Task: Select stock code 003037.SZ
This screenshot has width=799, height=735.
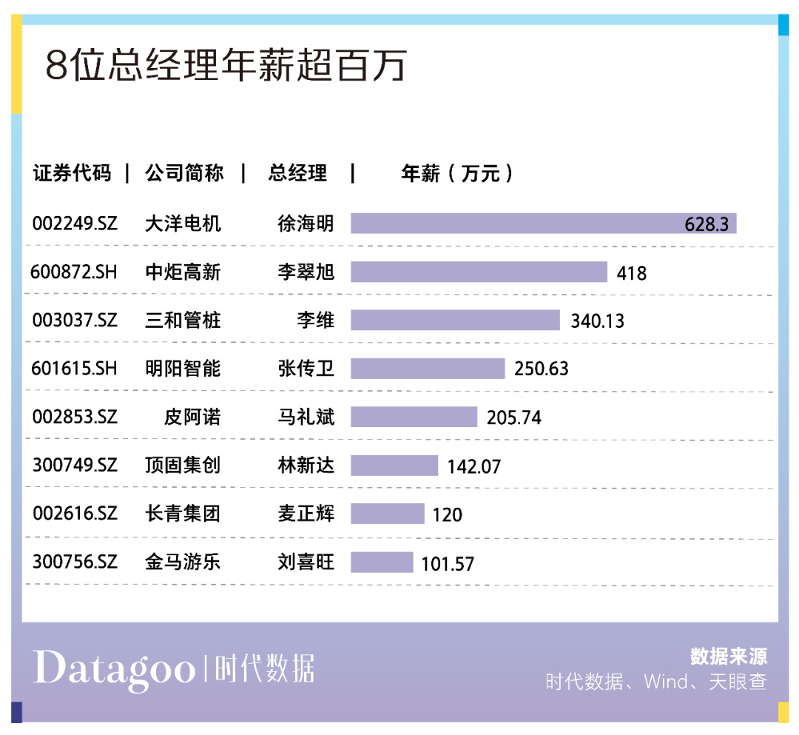Action: (x=75, y=320)
